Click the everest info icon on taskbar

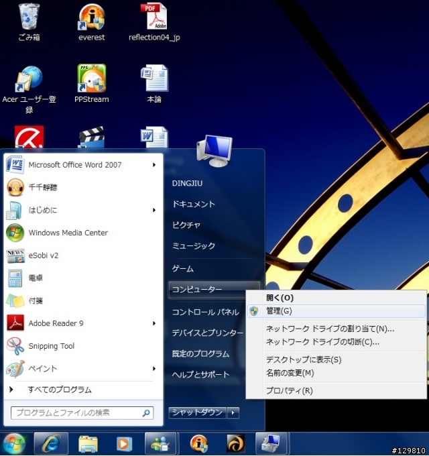pos(199,444)
